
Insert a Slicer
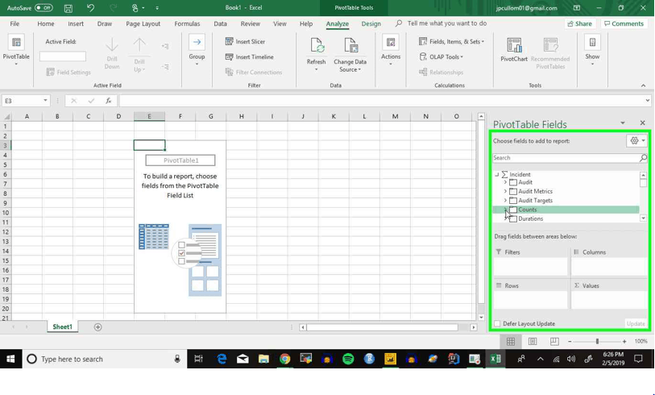click(x=245, y=41)
